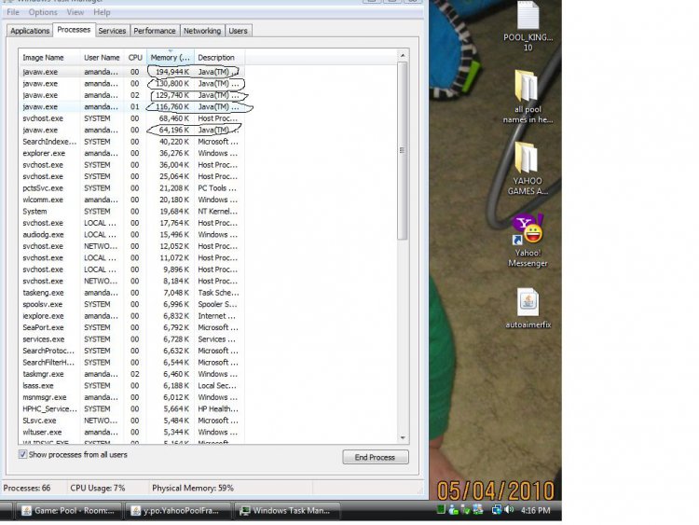Toggle 'Show processes from all users' checkbox
Viewport: 699px width, 525px height.
pyautogui.click(x=22, y=454)
